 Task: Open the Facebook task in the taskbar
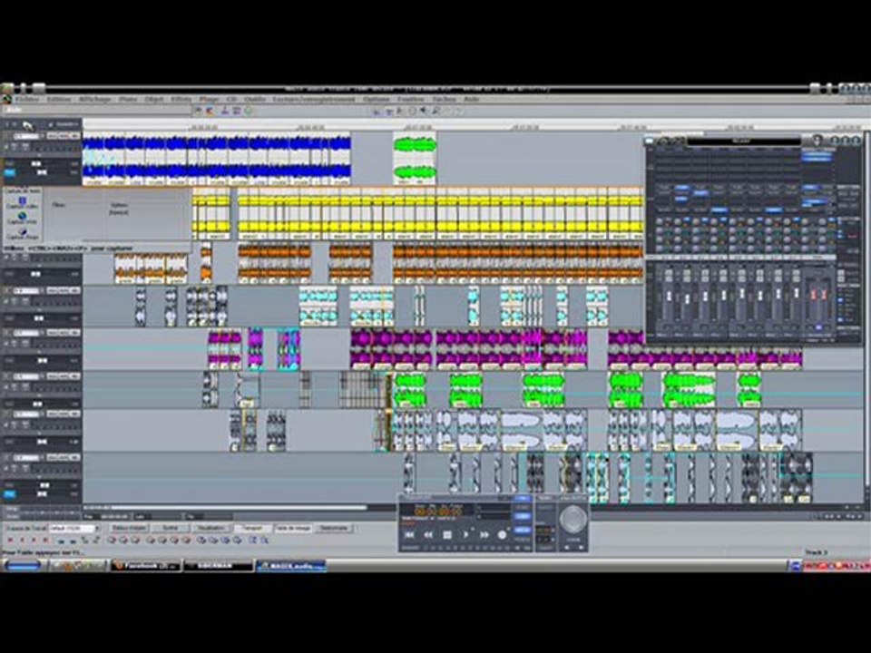[x=146, y=565]
